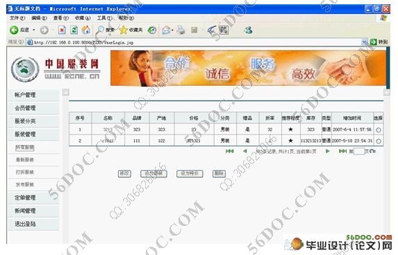This screenshot has height=255, width=398.
Task: Open the Messenger people icon
Action: (x=248, y=30)
